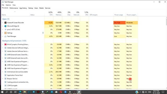This screenshot has height=94, width=167.
Task: Open Task View on the taskbar
Action: coord(15,92)
